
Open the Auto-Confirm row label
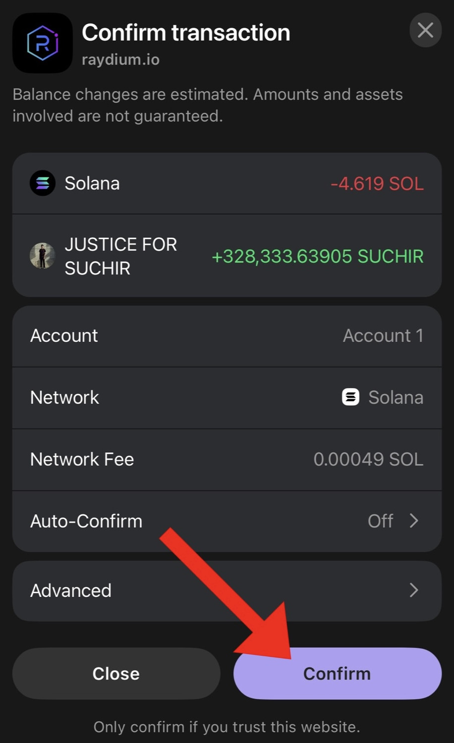[x=86, y=521]
